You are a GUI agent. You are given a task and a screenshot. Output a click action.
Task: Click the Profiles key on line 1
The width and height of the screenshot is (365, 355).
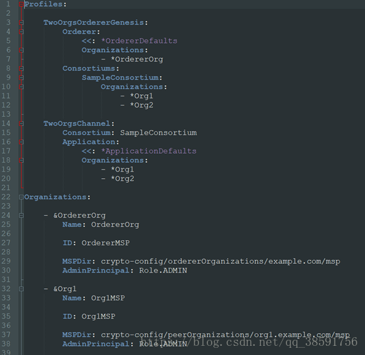(43, 4)
